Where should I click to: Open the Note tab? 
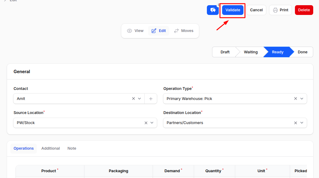pos(72,148)
